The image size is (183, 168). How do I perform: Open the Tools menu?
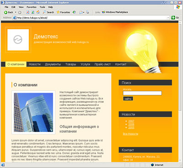coord(43,7)
